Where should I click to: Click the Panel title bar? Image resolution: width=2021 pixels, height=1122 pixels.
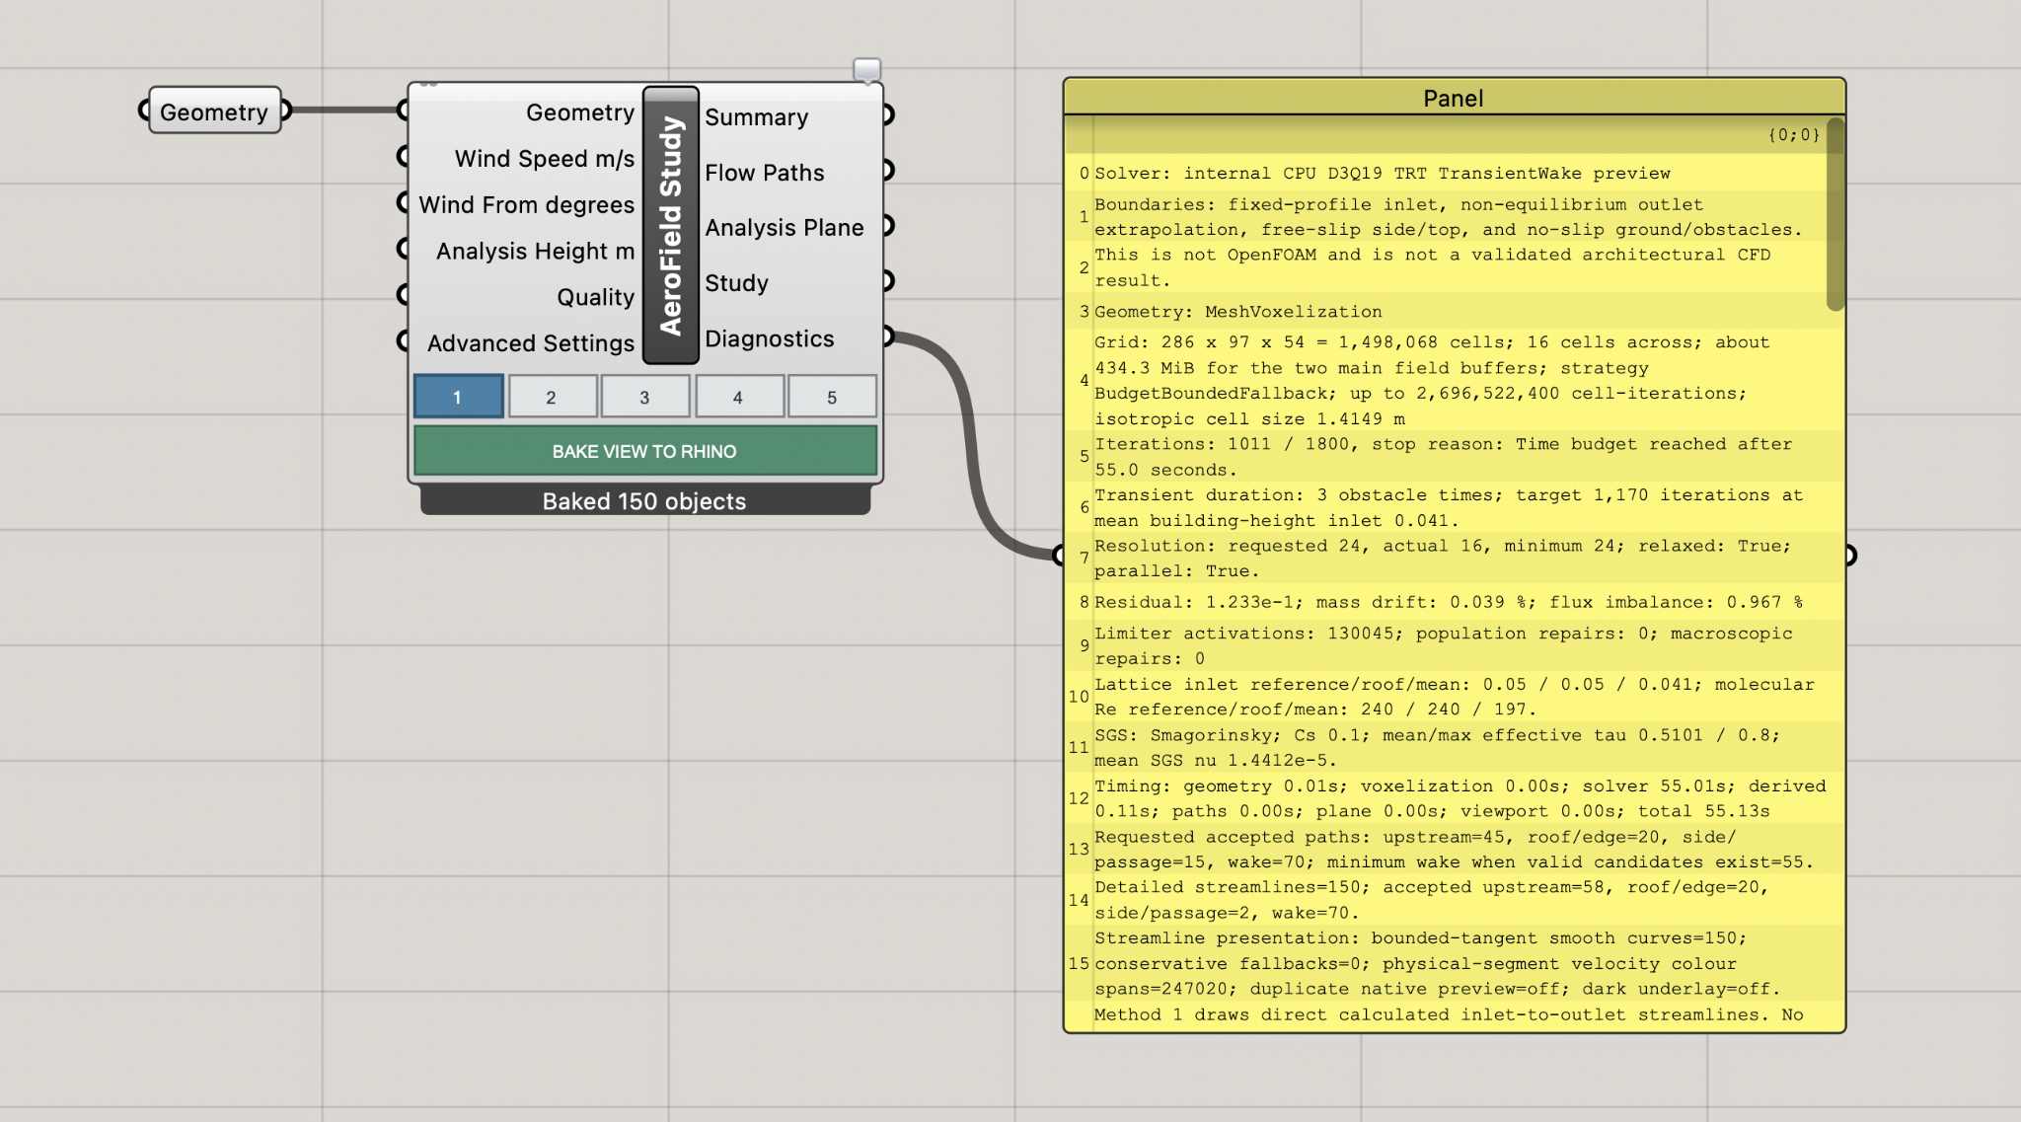coord(1454,98)
